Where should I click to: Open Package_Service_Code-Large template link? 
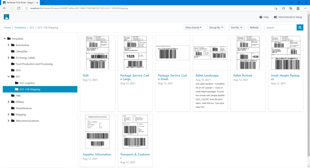[135, 77]
